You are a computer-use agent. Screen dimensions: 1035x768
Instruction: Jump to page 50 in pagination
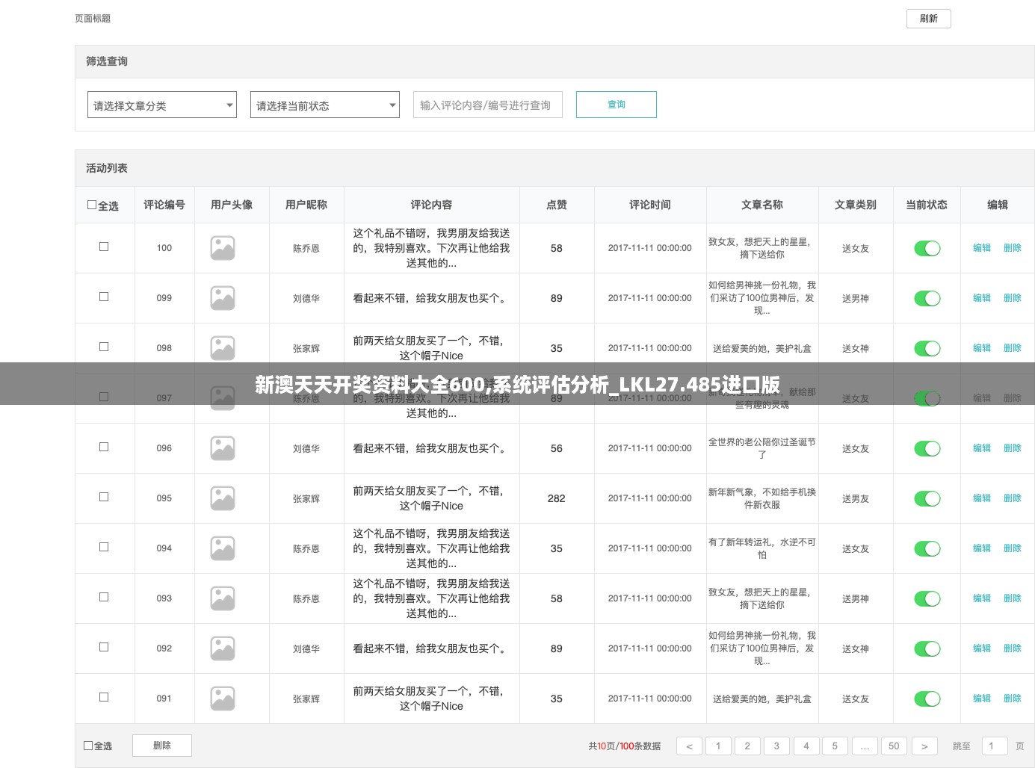pos(894,746)
